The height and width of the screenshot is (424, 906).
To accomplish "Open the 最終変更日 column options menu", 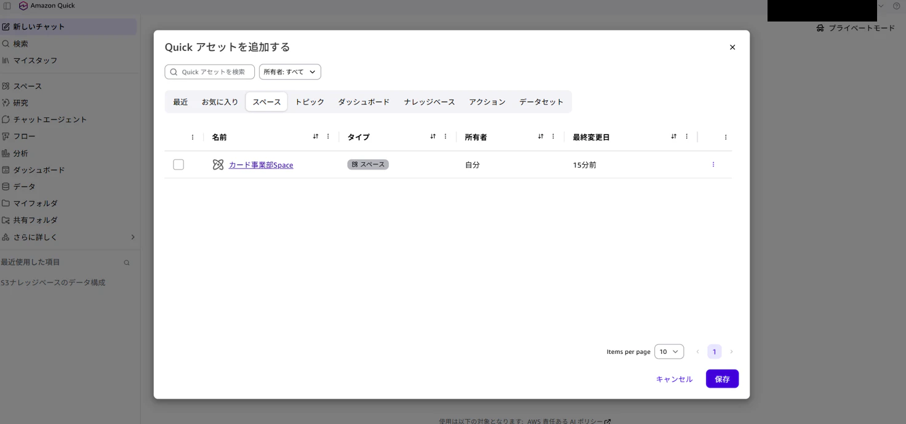I will click(x=687, y=136).
